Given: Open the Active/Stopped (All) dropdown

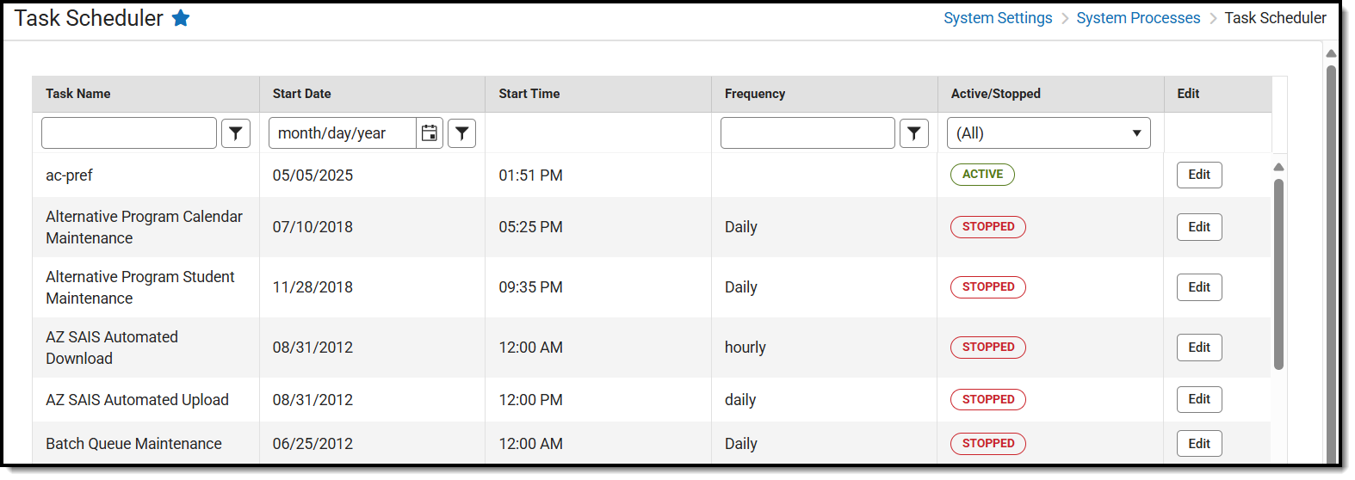Looking at the screenshot, I should pos(1049,133).
